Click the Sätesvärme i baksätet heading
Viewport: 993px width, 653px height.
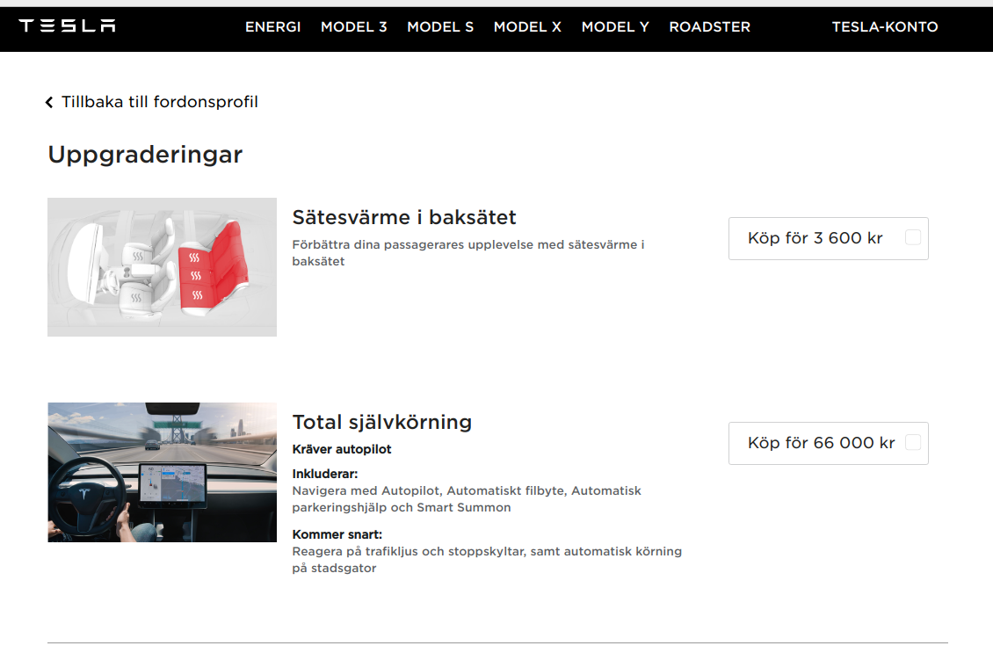pyautogui.click(x=404, y=217)
